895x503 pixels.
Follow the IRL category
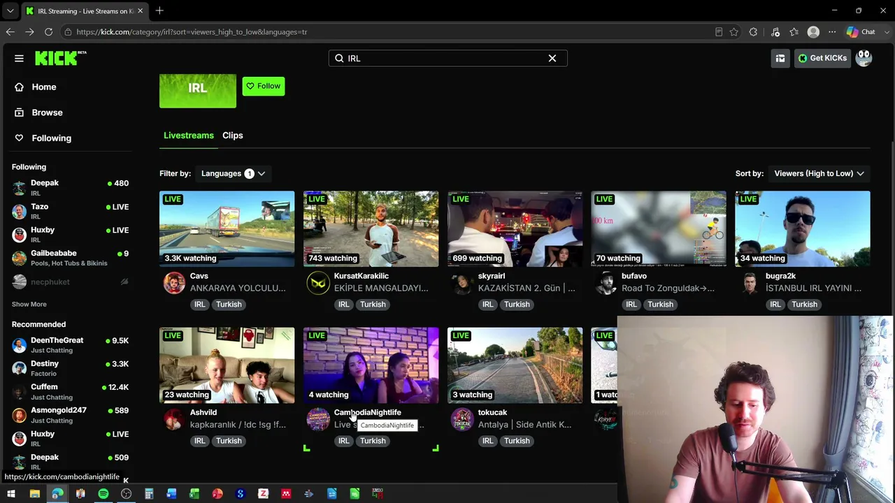point(264,86)
